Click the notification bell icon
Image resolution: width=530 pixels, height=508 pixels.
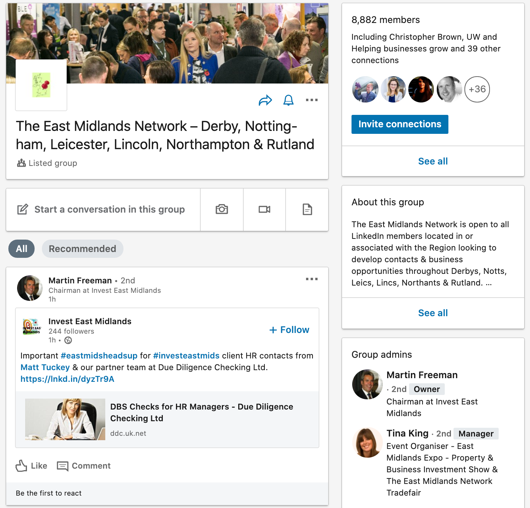288,100
